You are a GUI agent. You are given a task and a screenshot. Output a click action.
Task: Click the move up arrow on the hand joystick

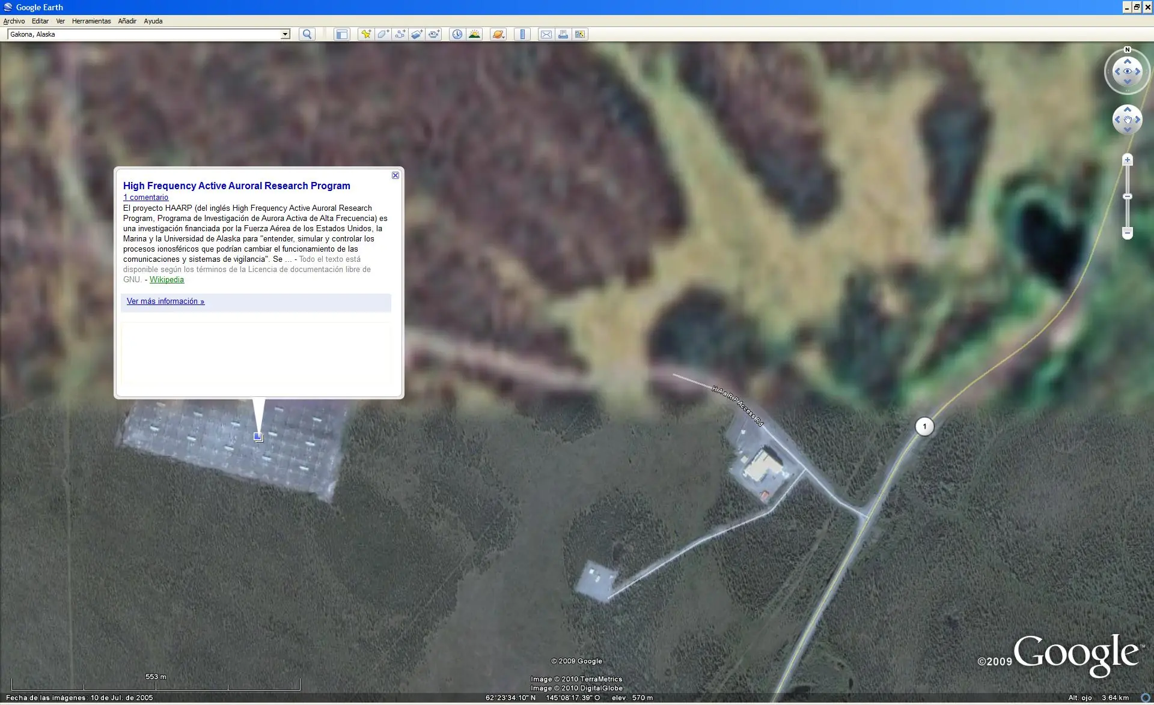point(1128,109)
